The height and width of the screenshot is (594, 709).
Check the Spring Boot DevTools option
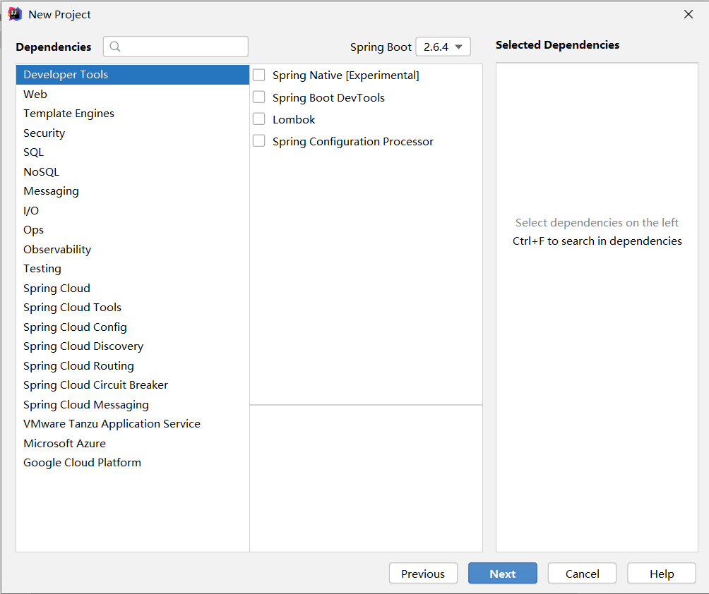259,97
